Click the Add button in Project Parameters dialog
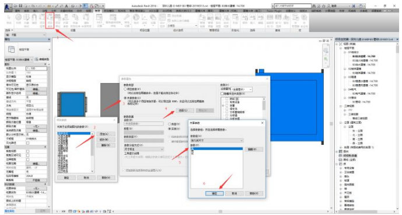Image resolution: width=402 pixels, height=215 pixels. pyautogui.click(x=106, y=134)
